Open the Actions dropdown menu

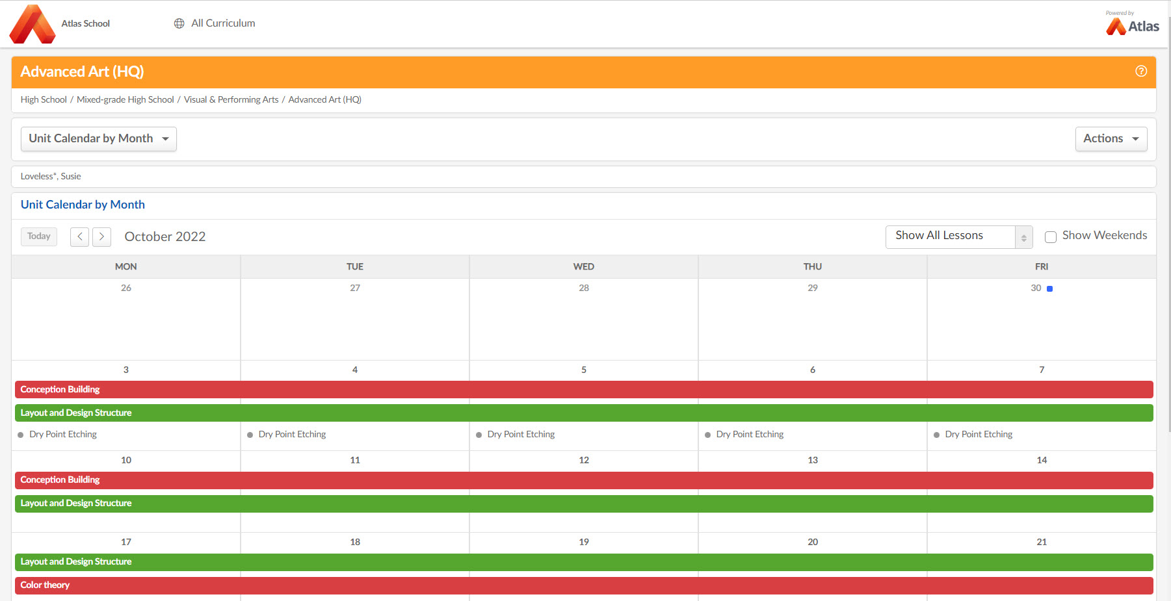coord(1111,139)
